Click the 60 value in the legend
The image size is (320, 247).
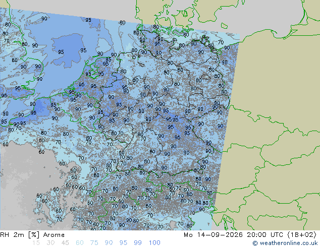tap(80, 243)
